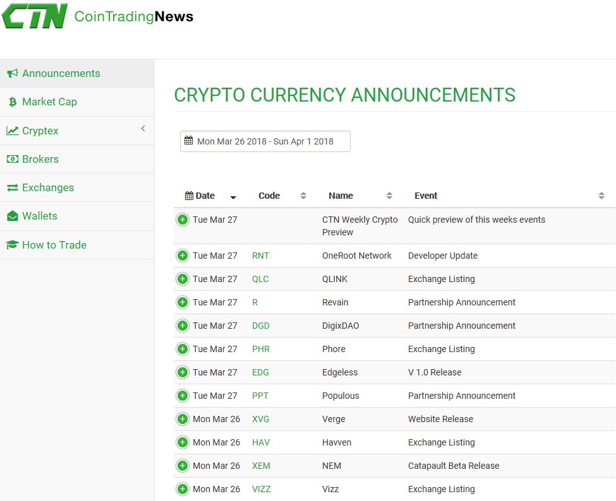Image resolution: width=616 pixels, height=501 pixels.
Task: Click plus icon on Vizz row
Action: tap(183, 489)
